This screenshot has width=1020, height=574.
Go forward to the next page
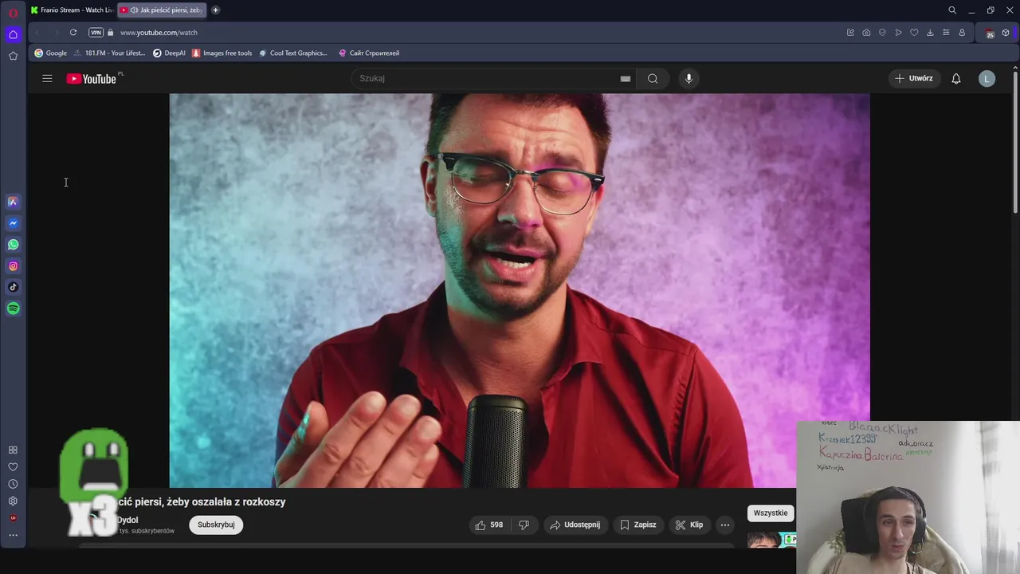tap(55, 33)
